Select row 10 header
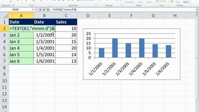 pos(4,81)
